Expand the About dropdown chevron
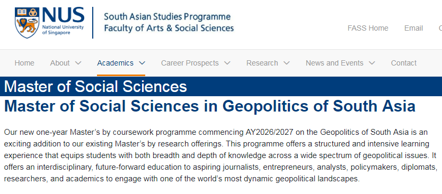The image size is (442, 194). pos(78,63)
